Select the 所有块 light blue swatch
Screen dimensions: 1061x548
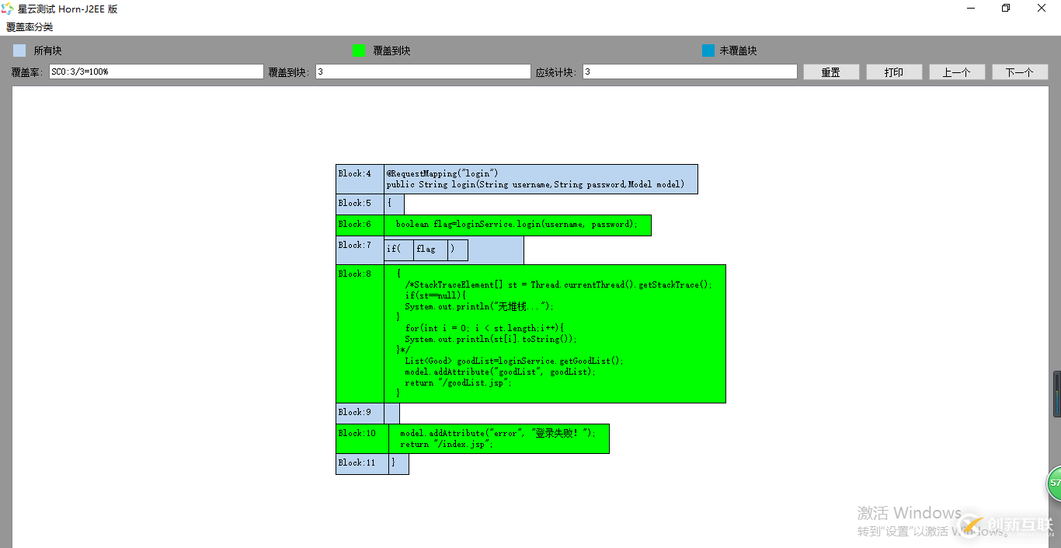(19, 51)
